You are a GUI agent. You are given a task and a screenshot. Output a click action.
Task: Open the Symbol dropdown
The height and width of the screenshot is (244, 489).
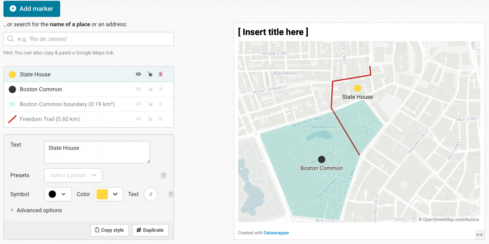tap(58, 194)
